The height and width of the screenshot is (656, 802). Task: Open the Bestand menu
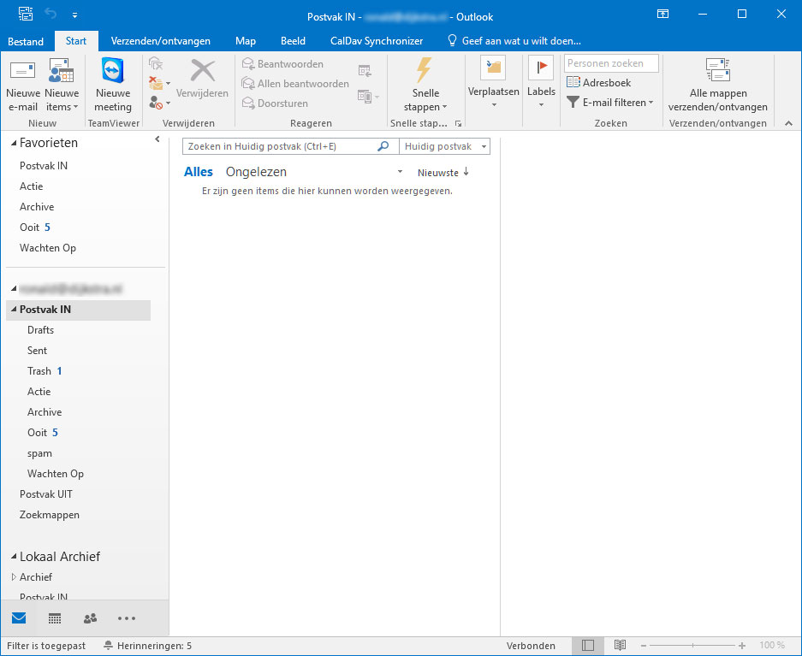[26, 41]
